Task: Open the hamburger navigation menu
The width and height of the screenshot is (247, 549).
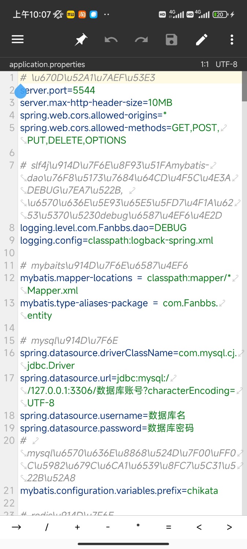Action: click(x=18, y=40)
